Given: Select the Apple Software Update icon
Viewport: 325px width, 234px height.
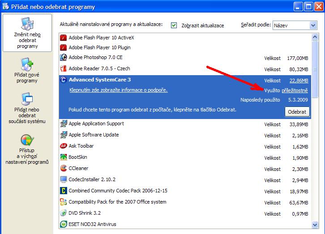Looking at the screenshot, I should [63, 135].
